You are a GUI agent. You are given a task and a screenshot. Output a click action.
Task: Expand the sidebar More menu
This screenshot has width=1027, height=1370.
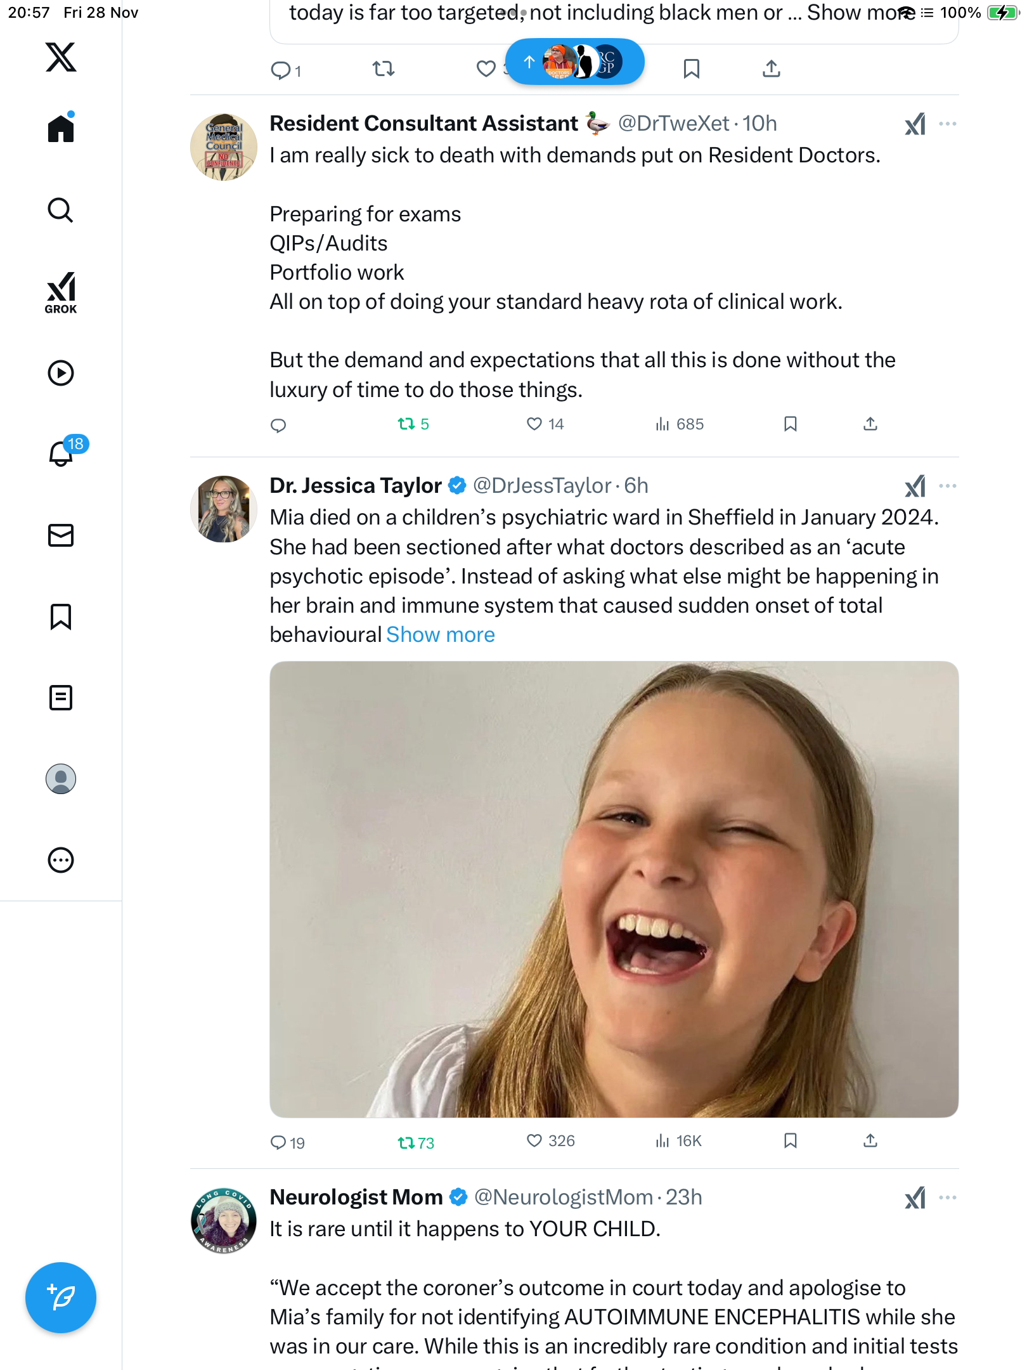[61, 860]
